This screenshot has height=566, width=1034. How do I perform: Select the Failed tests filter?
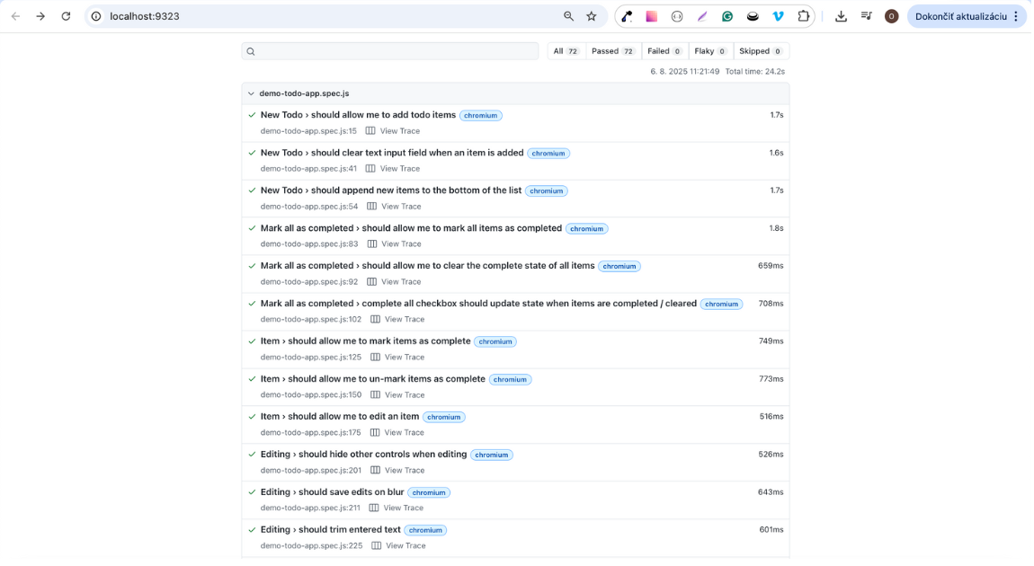pyautogui.click(x=664, y=51)
